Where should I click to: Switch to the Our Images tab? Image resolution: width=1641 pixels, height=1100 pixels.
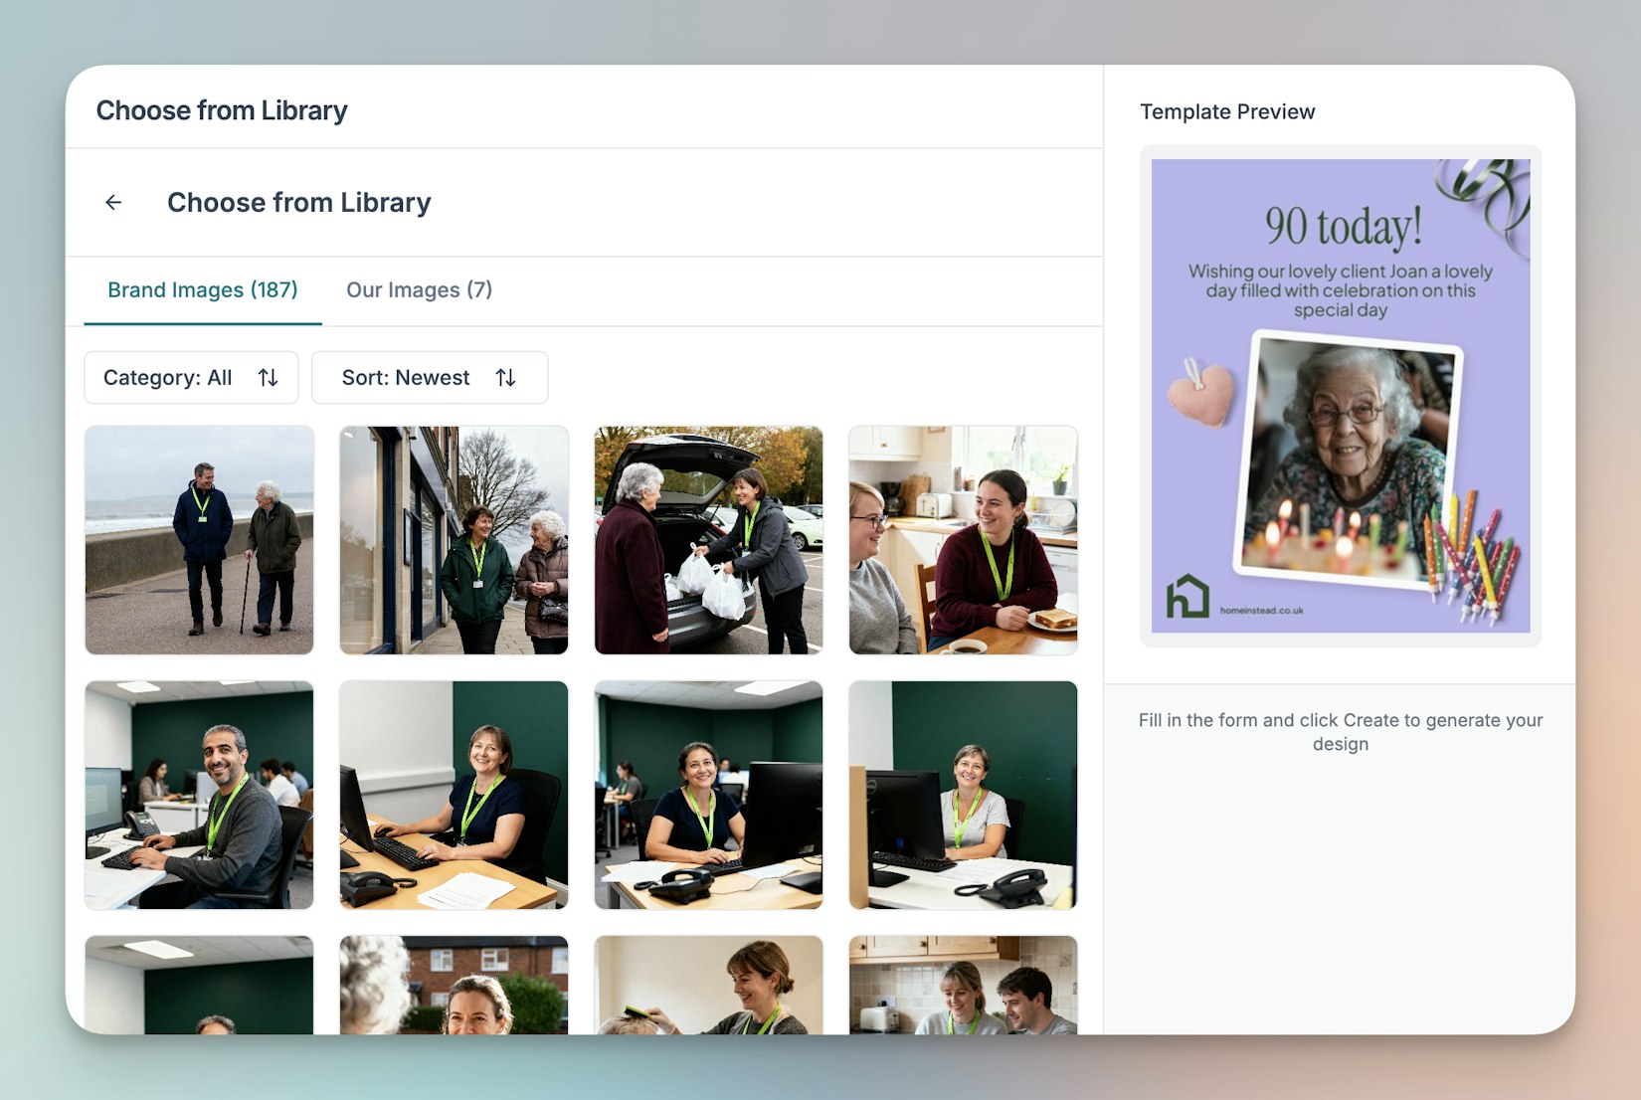click(419, 290)
